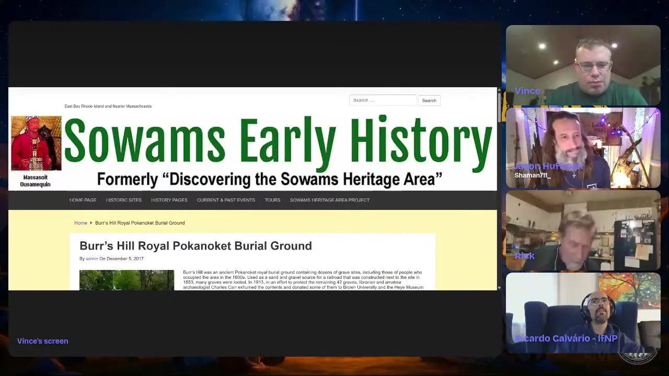Click the scroll down arrow of the shared page

click(x=499, y=288)
